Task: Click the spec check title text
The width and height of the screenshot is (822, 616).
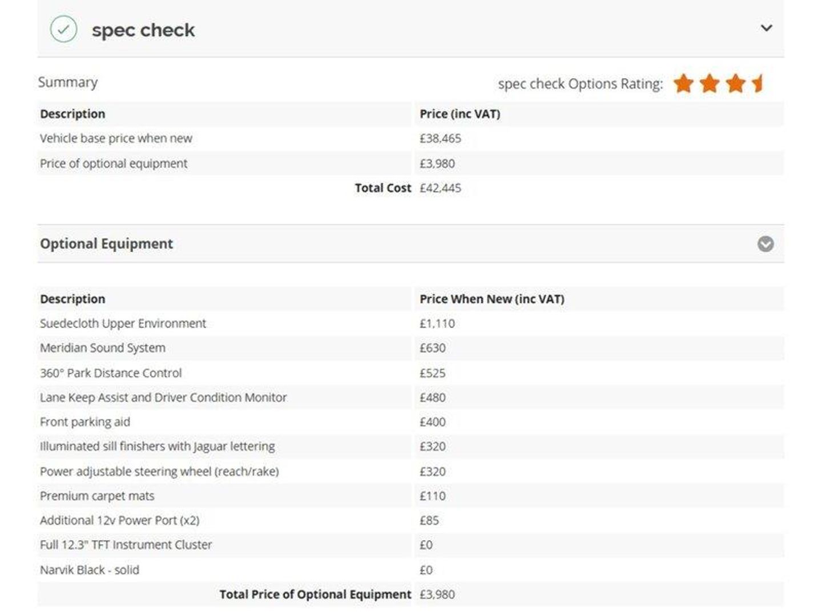Action: pyautogui.click(x=143, y=30)
